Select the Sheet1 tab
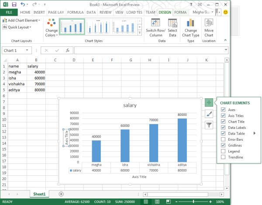Screen dimensions: 262x205 [39, 194]
